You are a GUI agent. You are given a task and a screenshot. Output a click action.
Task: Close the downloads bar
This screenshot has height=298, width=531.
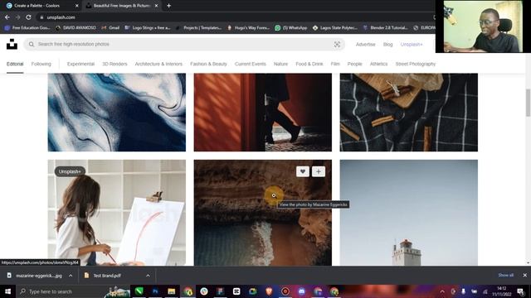(x=524, y=276)
